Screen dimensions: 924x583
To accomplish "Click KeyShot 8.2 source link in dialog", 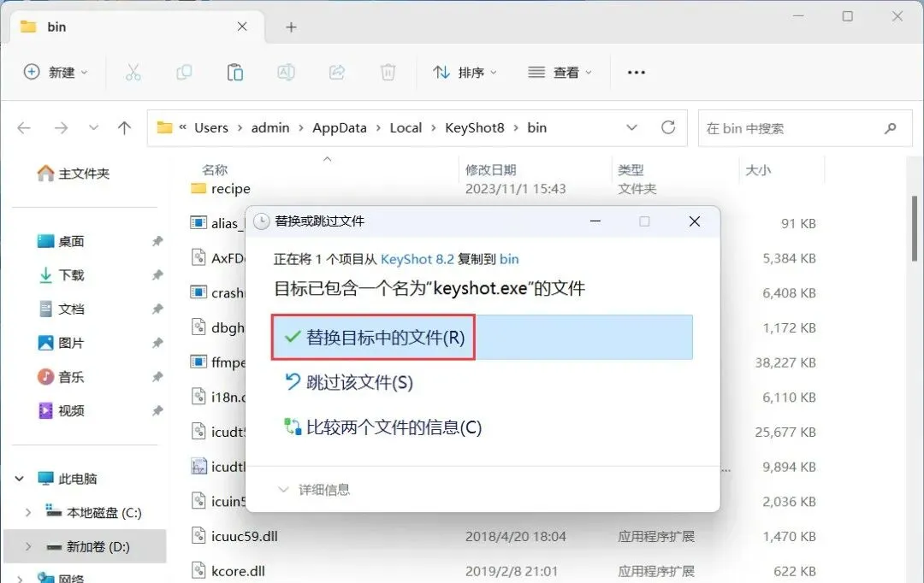I will coord(418,259).
